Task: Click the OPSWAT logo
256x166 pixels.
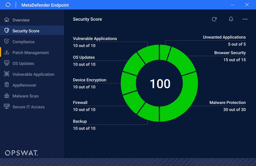Action: 22,153
